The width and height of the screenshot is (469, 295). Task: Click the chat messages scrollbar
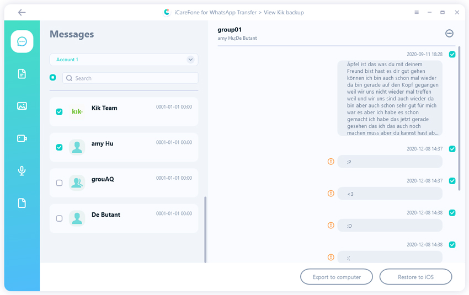tap(459, 119)
